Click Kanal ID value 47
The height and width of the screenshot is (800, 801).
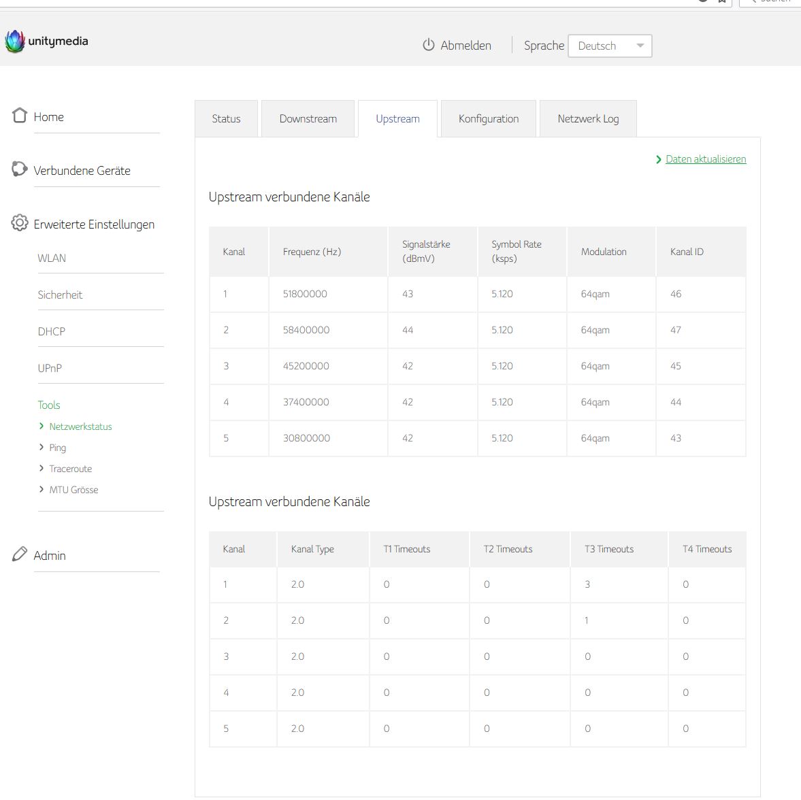click(675, 331)
